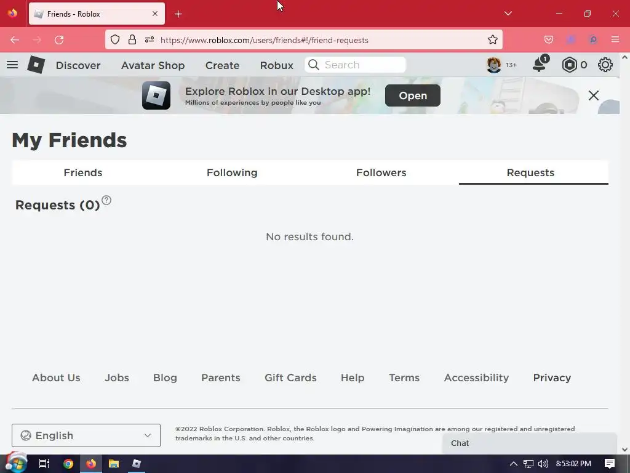Viewport: 630px width, 473px height.
Task: Click the Roblox search input field
Action: point(355,65)
